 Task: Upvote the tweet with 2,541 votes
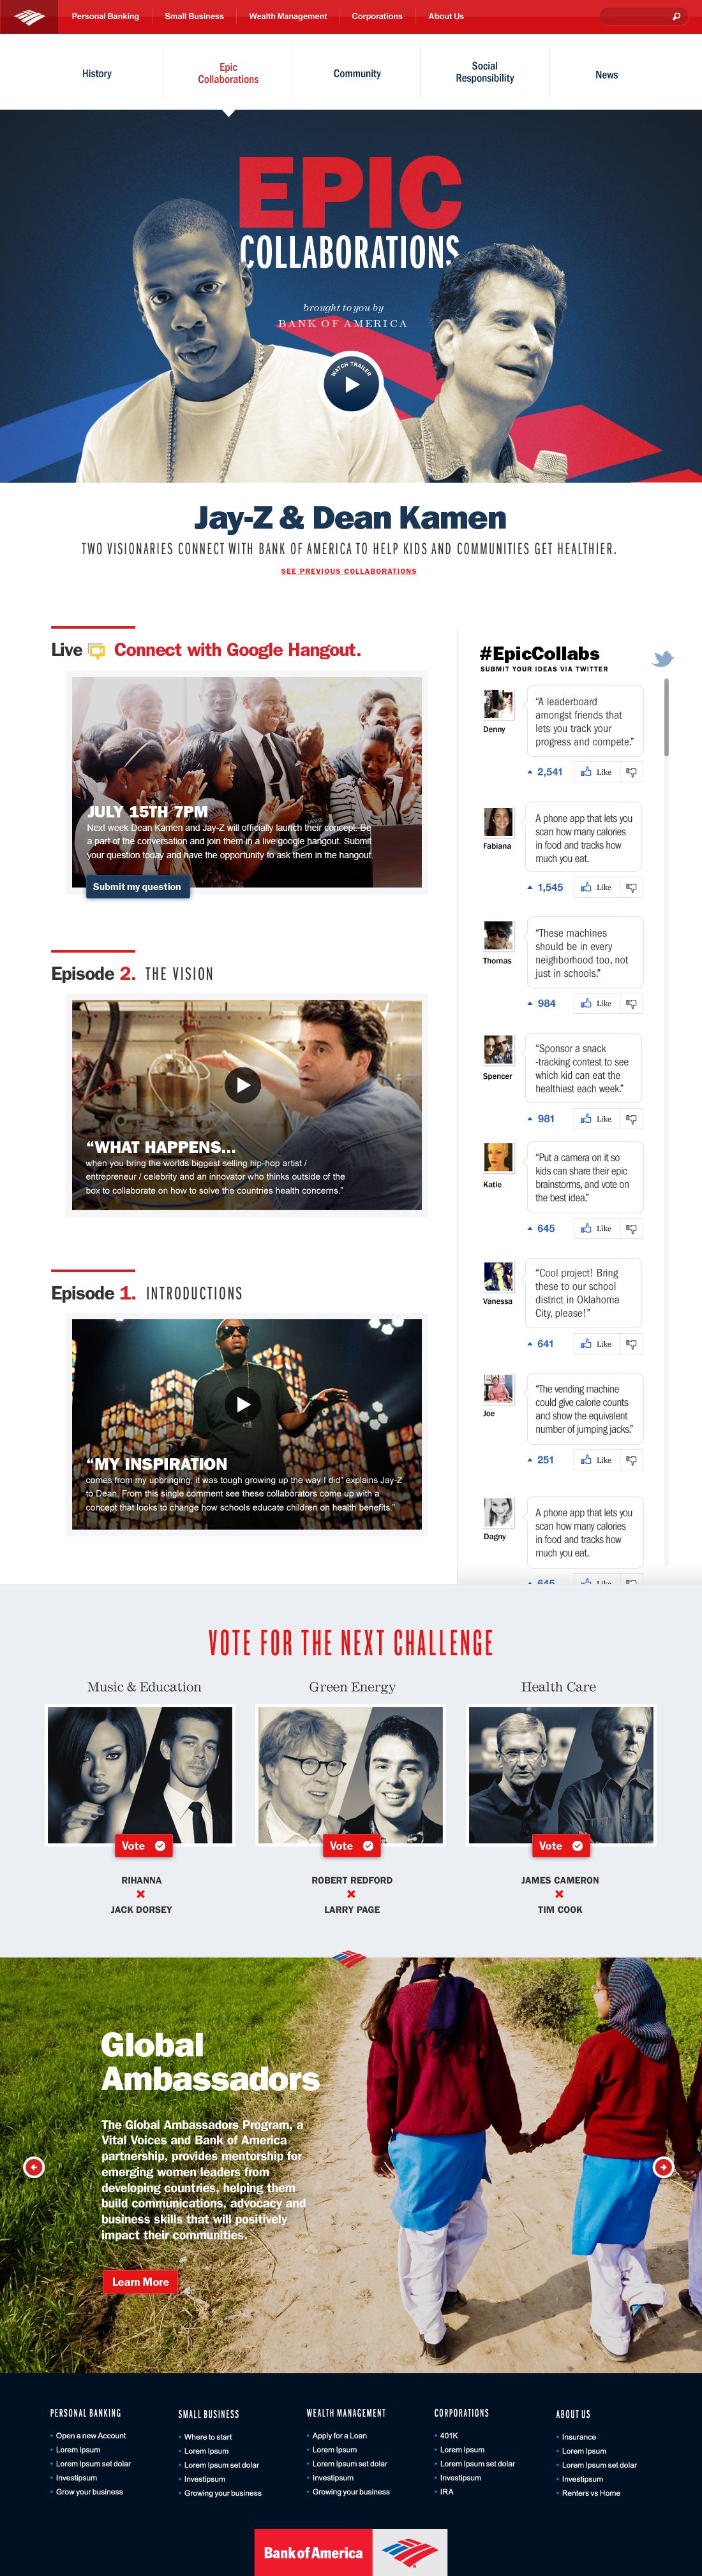click(x=530, y=772)
